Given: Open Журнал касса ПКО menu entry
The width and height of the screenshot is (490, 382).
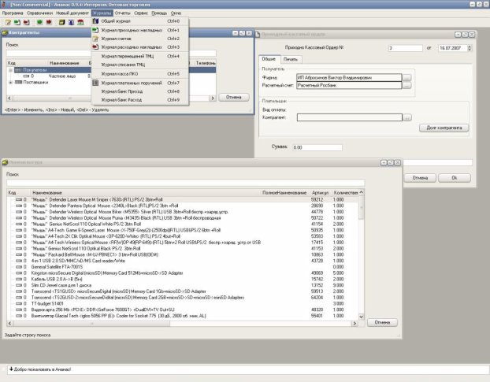Looking at the screenshot, I should pyautogui.click(x=140, y=74).
